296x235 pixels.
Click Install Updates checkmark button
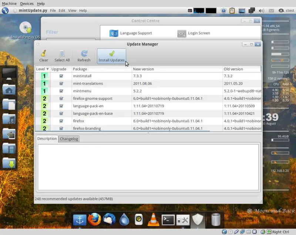coord(111,56)
